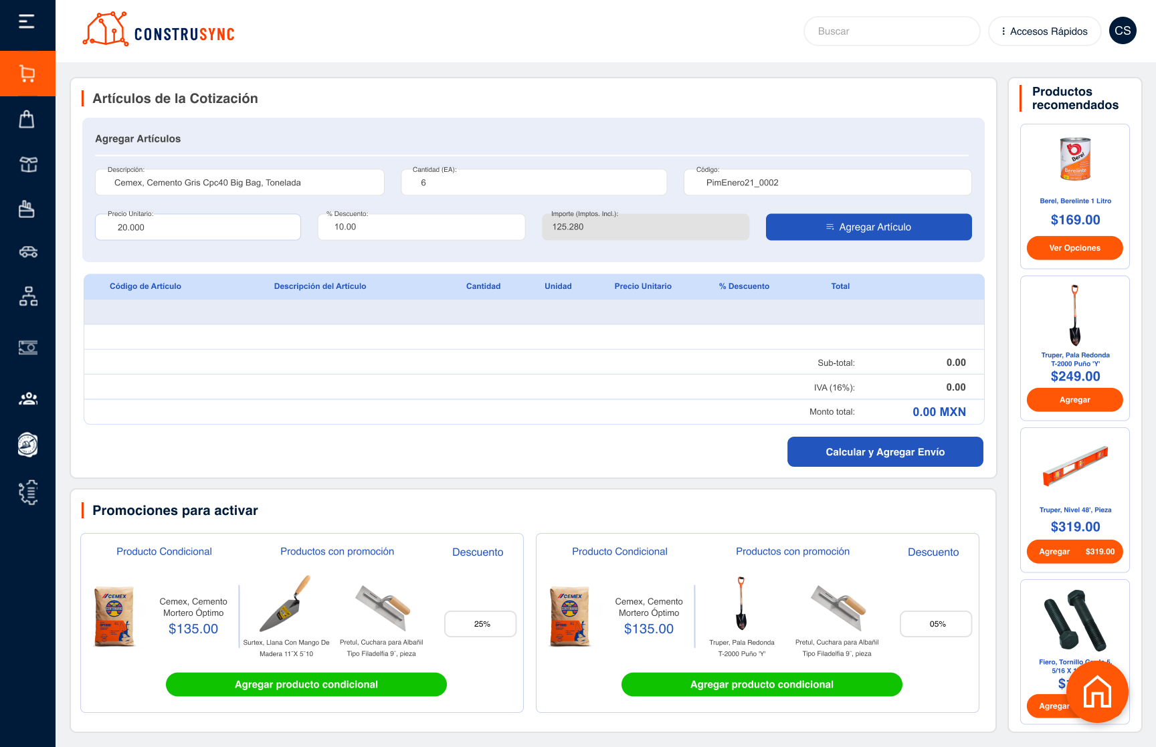Click the Truper, Nivel 48', Pieza product name
The width and height of the screenshot is (1156, 747).
[1075, 510]
